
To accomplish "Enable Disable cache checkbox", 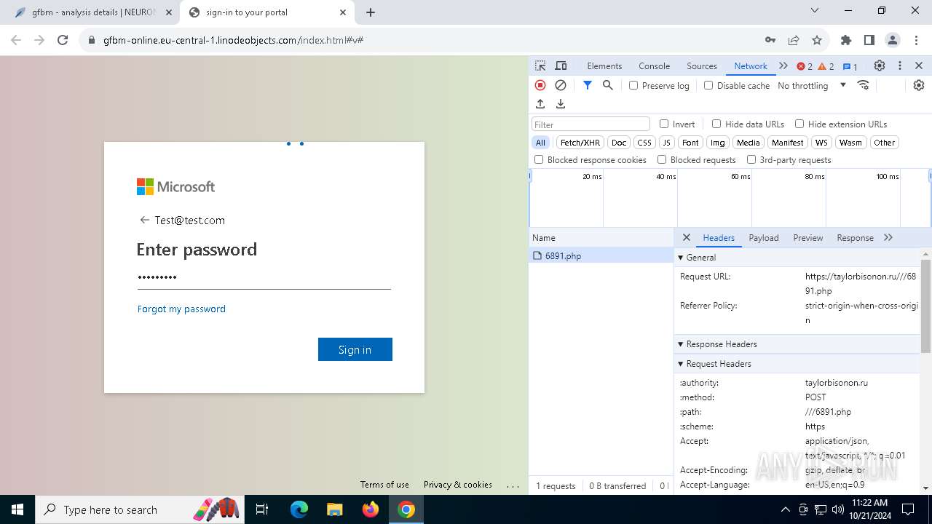I will point(708,85).
